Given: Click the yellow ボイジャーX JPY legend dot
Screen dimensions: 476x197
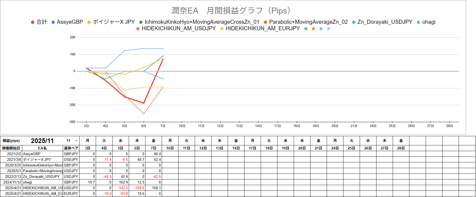Looking at the screenshot, I should click(89, 22).
